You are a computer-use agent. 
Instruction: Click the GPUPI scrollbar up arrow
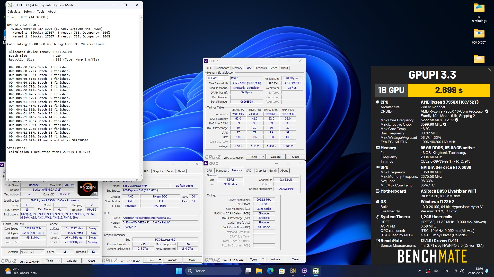point(141,17)
